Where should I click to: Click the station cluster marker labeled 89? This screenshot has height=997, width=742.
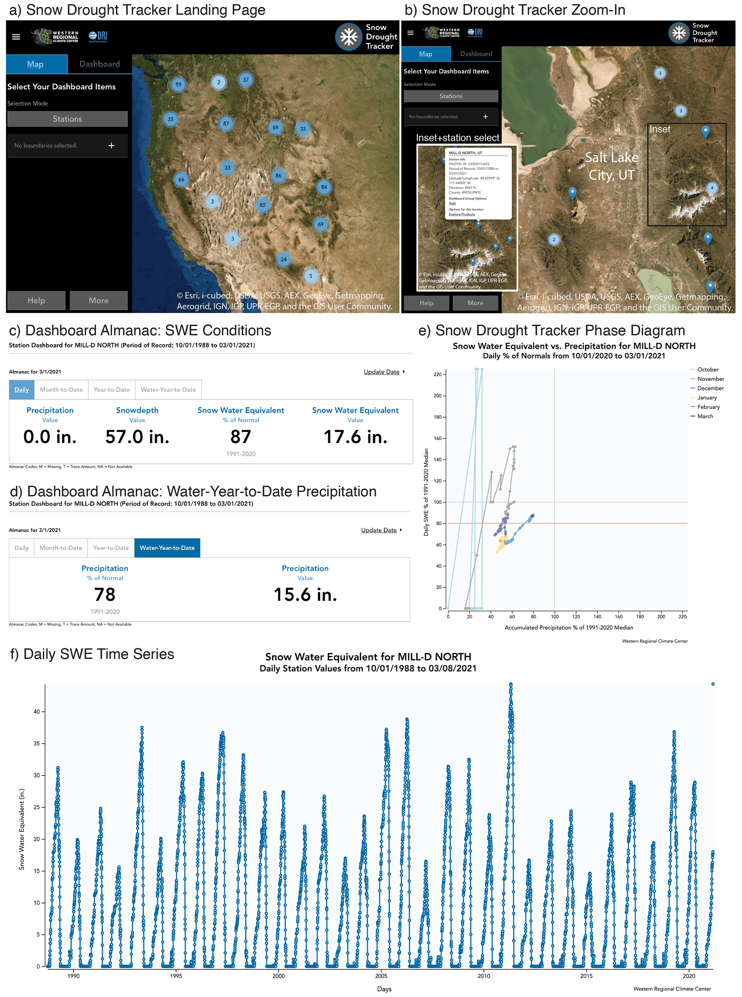click(x=275, y=127)
